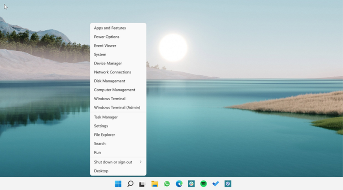Open Windows Terminal (Admin) entry
343x190 pixels.
point(117,108)
